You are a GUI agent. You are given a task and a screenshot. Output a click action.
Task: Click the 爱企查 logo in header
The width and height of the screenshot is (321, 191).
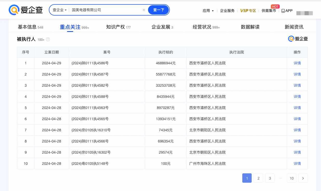tap(26, 10)
